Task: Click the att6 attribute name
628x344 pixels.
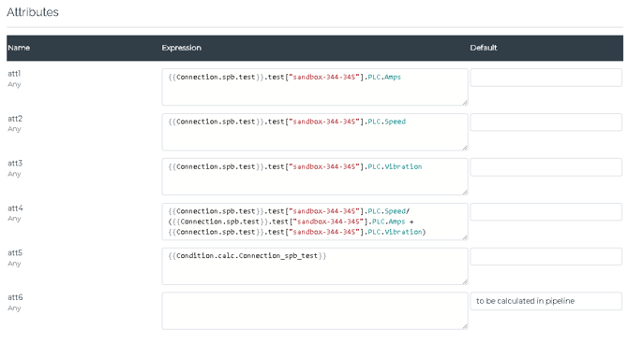Action: (x=15, y=297)
